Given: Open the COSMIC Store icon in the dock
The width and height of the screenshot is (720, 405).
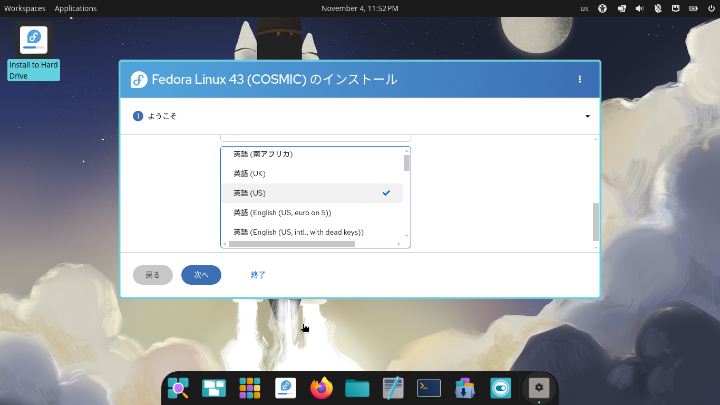Looking at the screenshot, I should [465, 389].
